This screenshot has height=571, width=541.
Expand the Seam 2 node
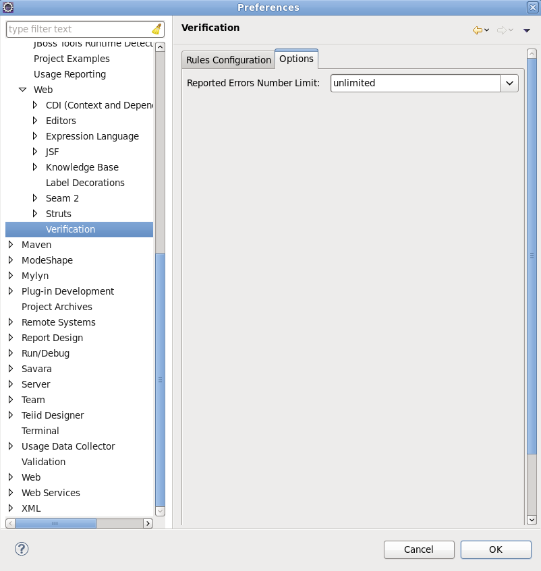coord(35,198)
